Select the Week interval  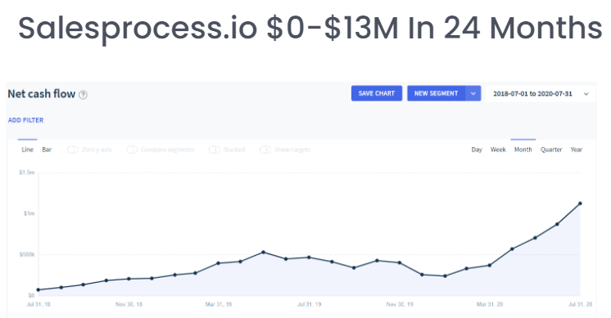pos(498,150)
